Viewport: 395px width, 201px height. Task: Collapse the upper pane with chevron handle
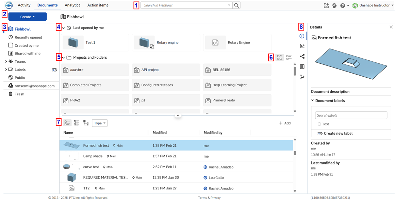(x=178, y=116)
